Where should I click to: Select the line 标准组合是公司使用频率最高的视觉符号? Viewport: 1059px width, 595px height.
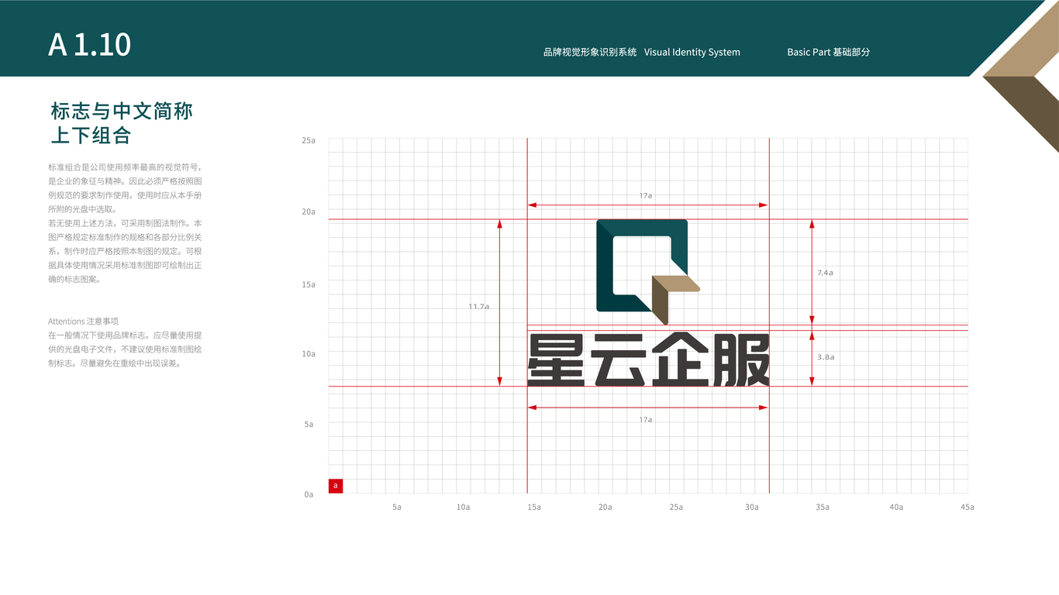(126, 167)
